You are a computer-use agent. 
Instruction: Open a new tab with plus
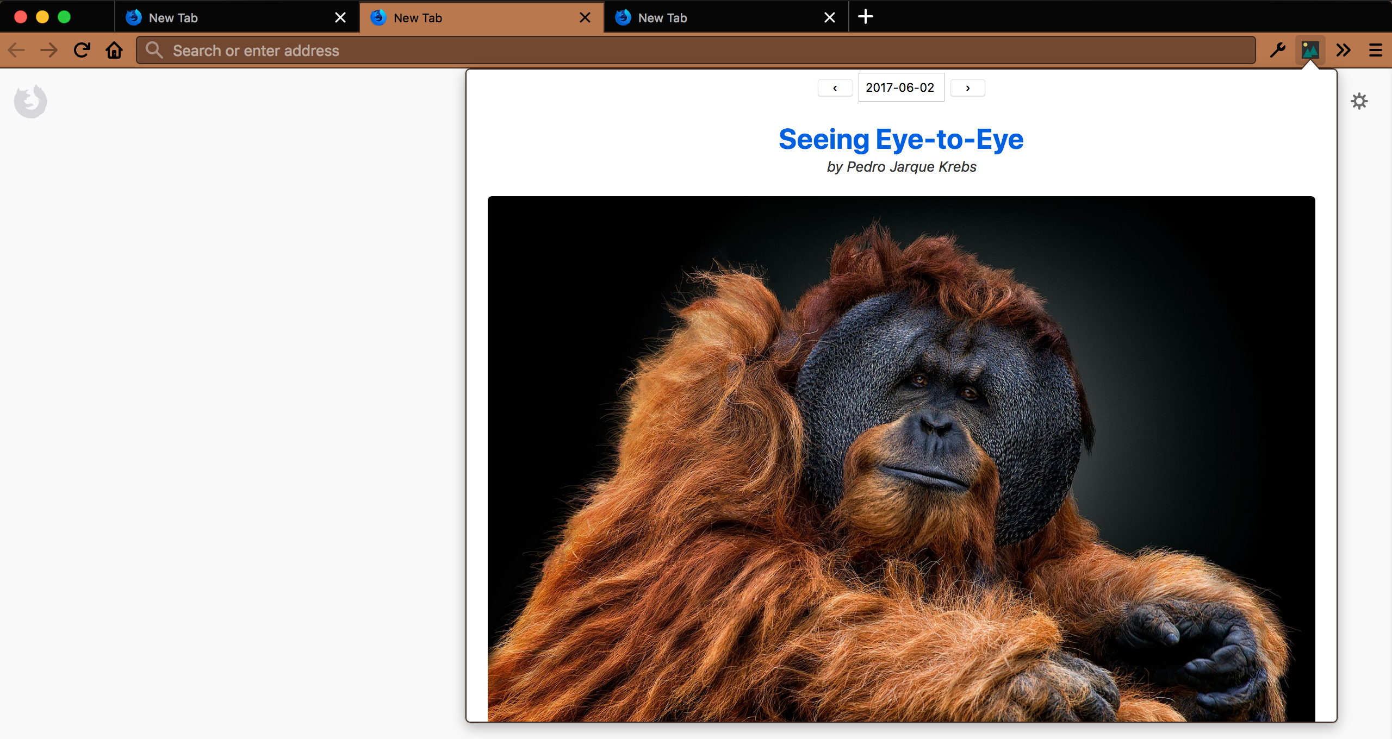tap(865, 17)
